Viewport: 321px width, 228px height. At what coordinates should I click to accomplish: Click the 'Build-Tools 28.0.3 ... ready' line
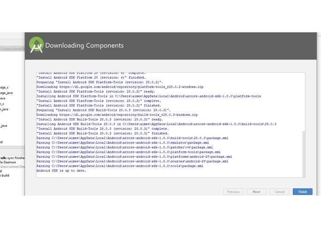pyautogui.click(x=99, y=120)
